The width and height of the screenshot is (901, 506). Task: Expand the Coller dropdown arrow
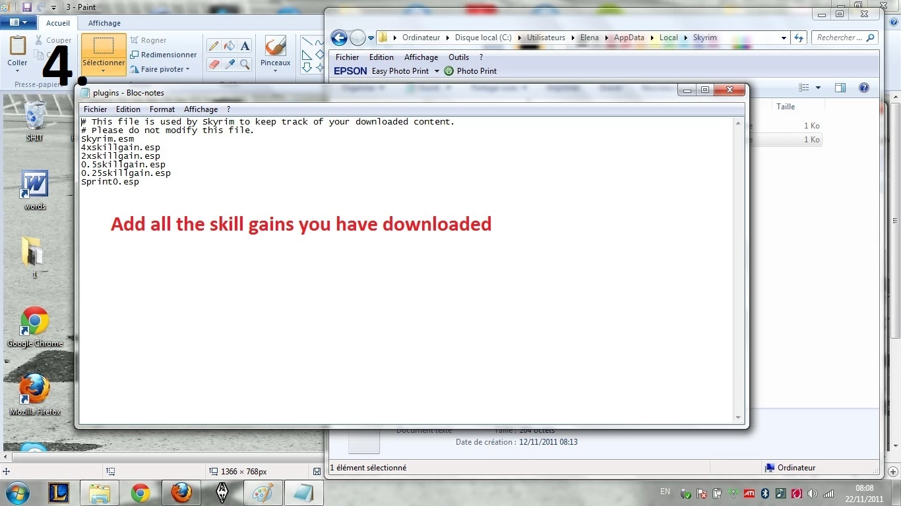click(17, 70)
